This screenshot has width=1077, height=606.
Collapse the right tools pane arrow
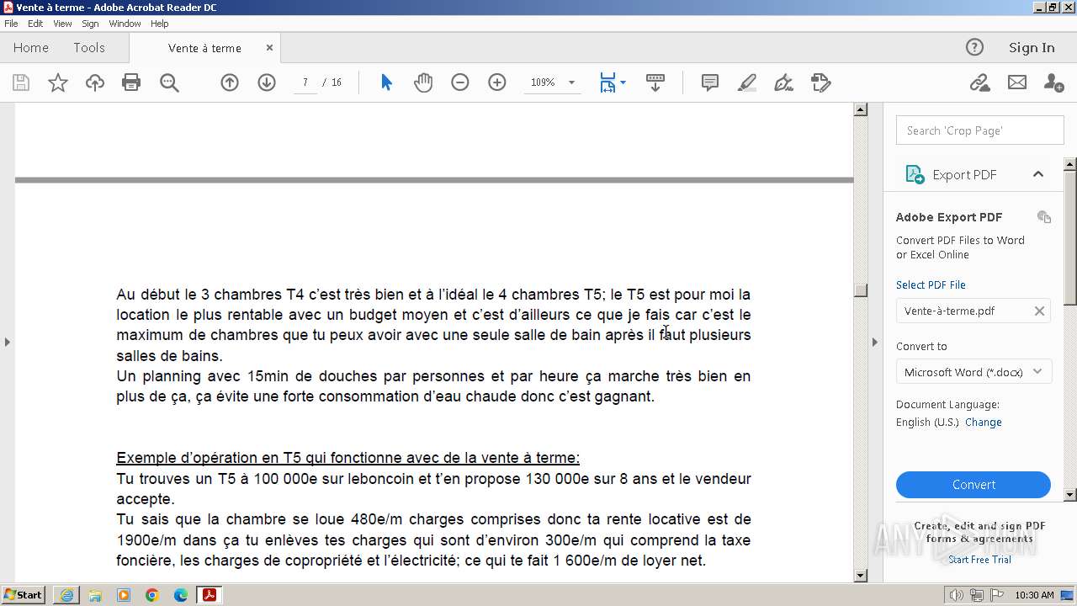(x=874, y=342)
